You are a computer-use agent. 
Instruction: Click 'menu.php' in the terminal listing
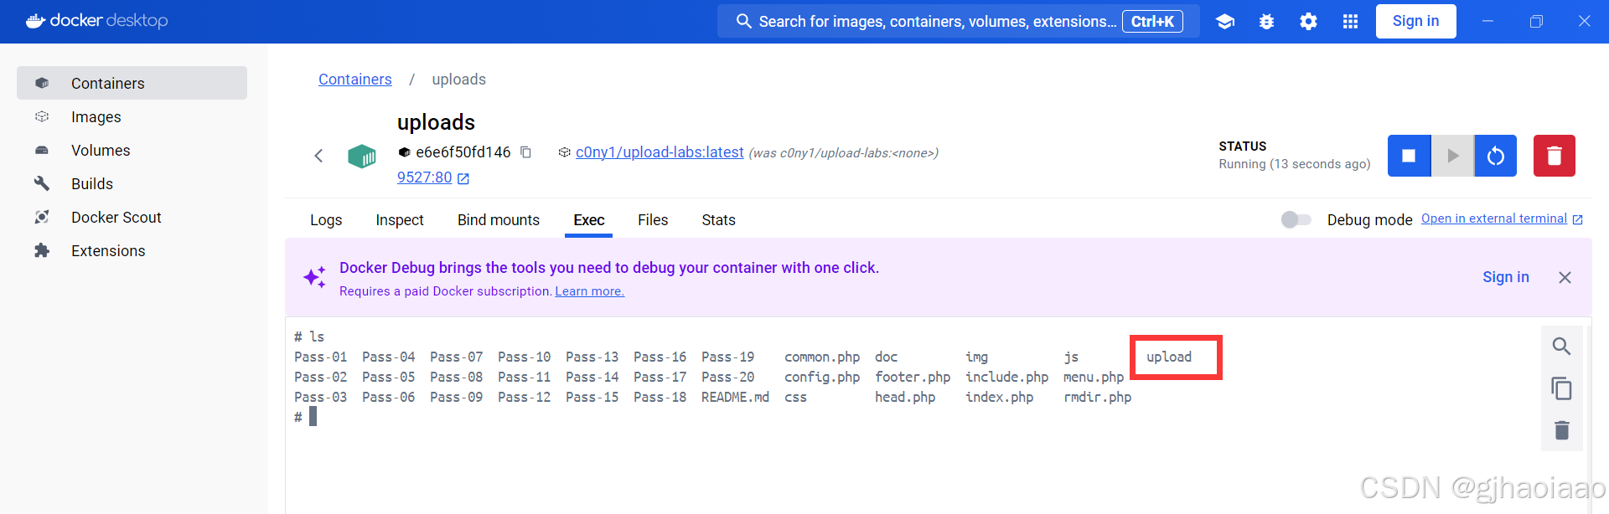click(1094, 378)
